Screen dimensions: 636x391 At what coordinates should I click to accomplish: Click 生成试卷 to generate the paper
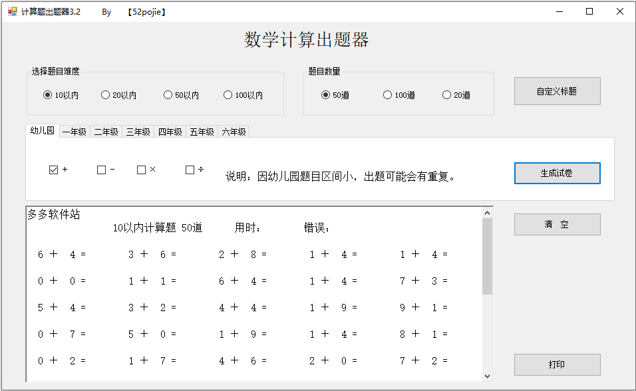click(557, 173)
